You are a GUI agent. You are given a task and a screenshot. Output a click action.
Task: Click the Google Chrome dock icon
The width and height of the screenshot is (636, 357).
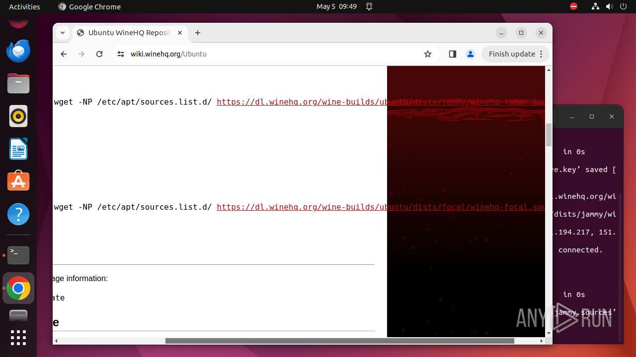point(18,288)
